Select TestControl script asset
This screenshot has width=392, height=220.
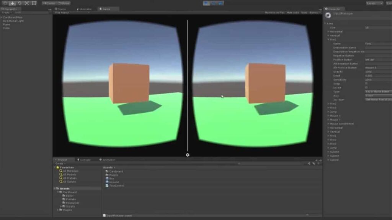click(115, 186)
